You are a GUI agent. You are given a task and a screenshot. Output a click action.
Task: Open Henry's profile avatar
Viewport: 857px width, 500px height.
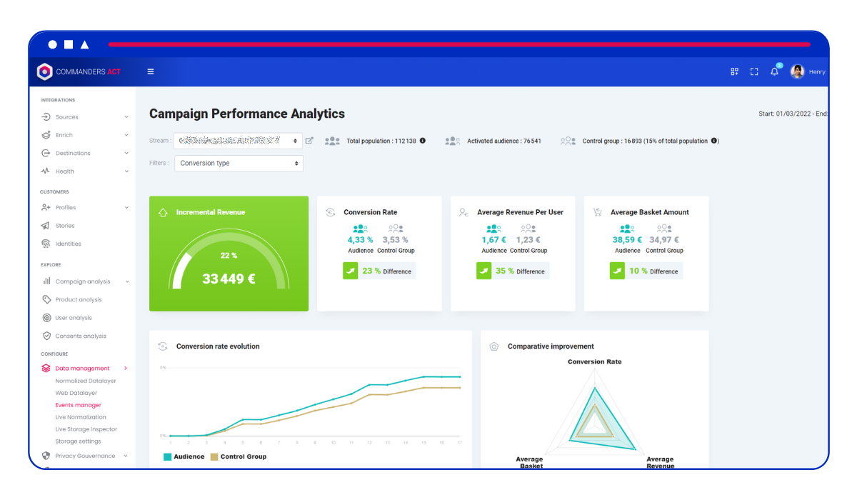pos(798,71)
